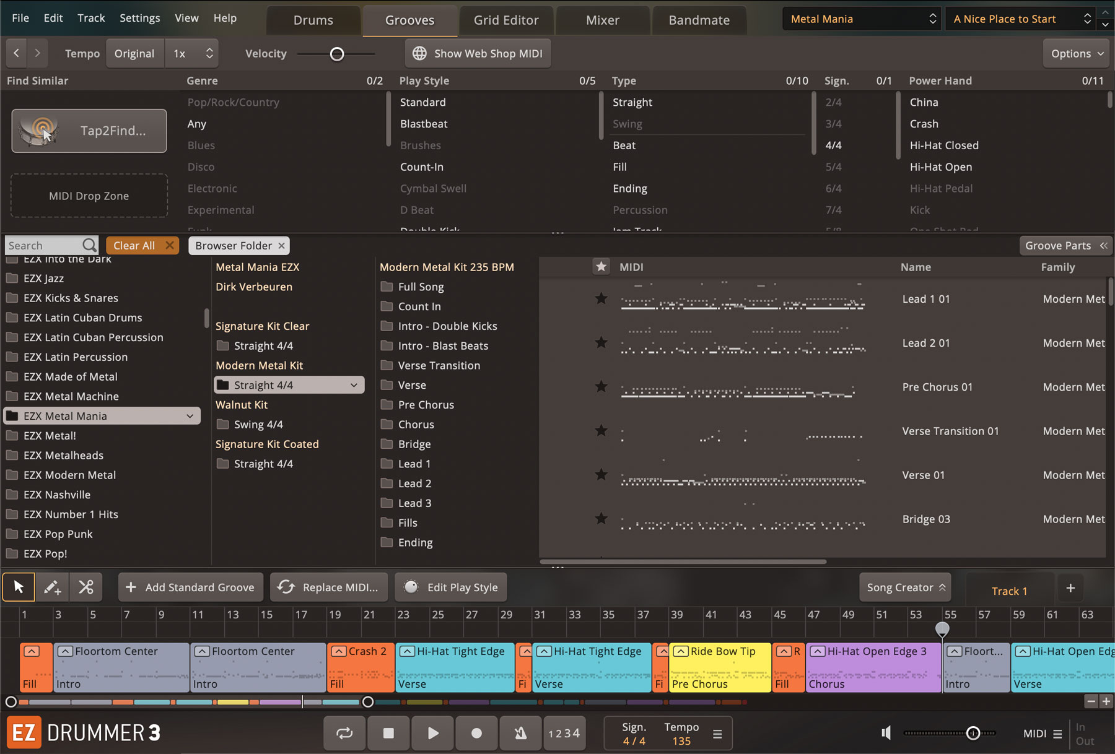Image resolution: width=1115 pixels, height=754 pixels.
Task: Click Add Standard Groove
Action: pos(191,587)
